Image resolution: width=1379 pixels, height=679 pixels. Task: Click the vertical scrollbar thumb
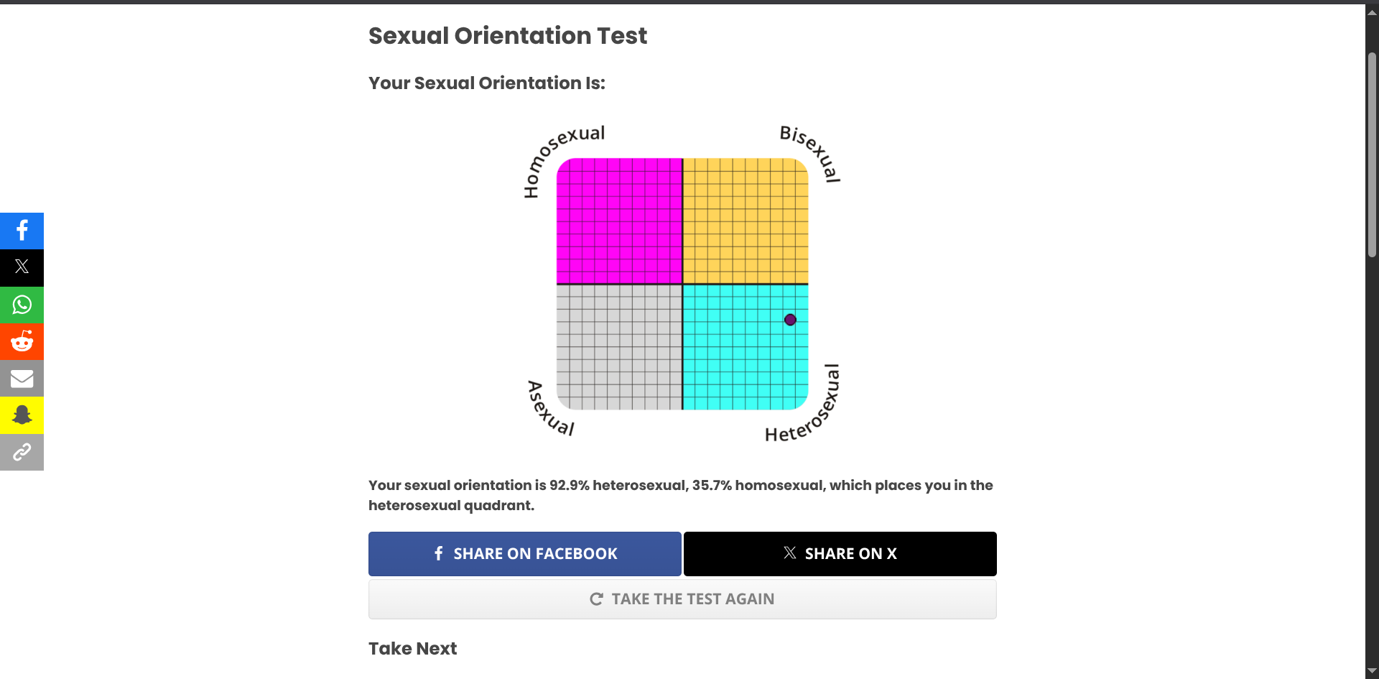pos(1372,154)
